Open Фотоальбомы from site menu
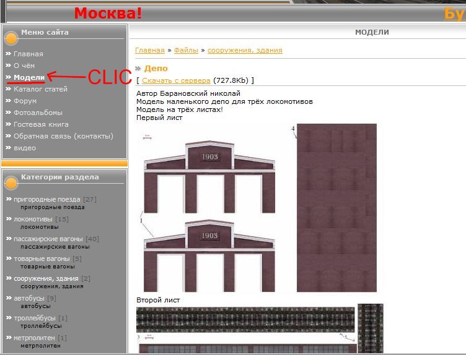The width and height of the screenshot is (466, 355). [38, 113]
